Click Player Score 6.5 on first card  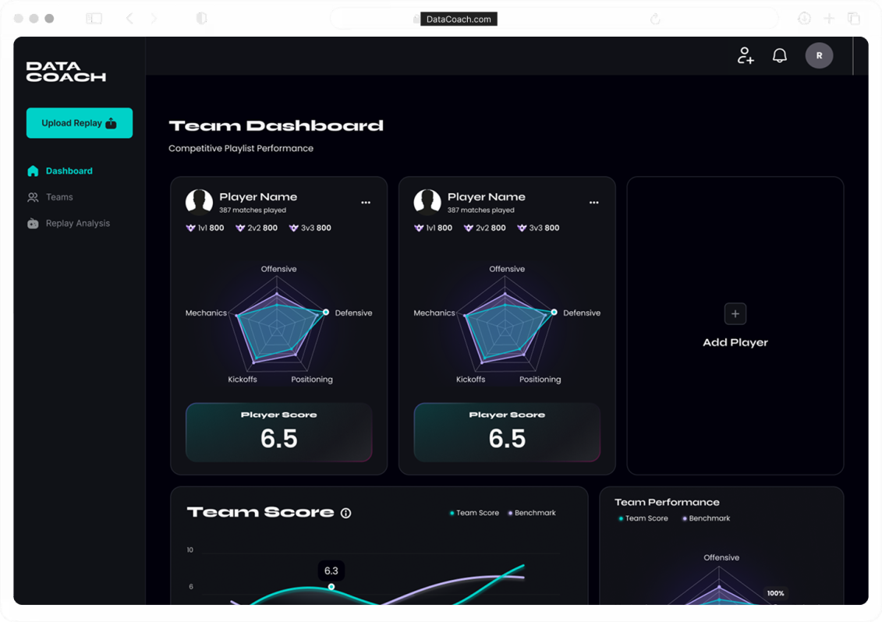click(x=279, y=432)
